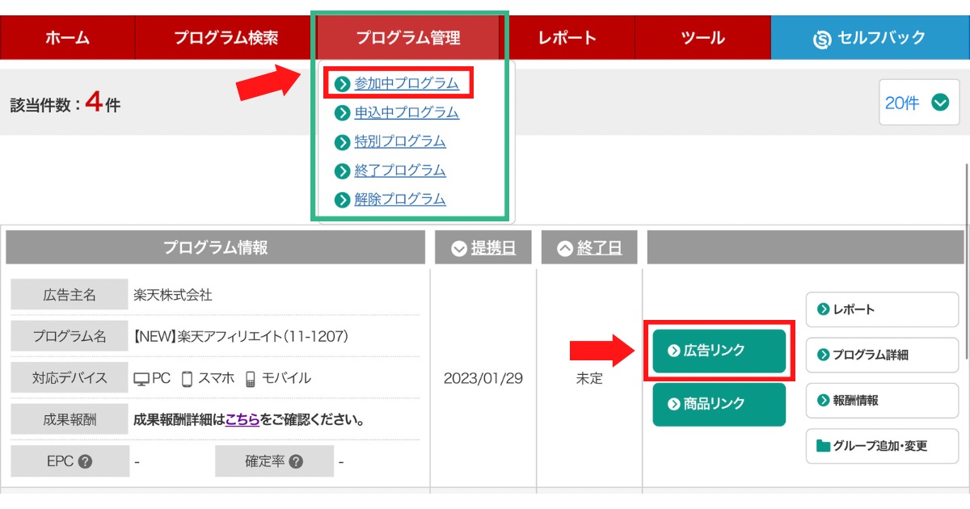Viewport: 970px width, 509px height.
Task: Click the arrow icon beside 参加中プログラム
Action: [x=342, y=83]
